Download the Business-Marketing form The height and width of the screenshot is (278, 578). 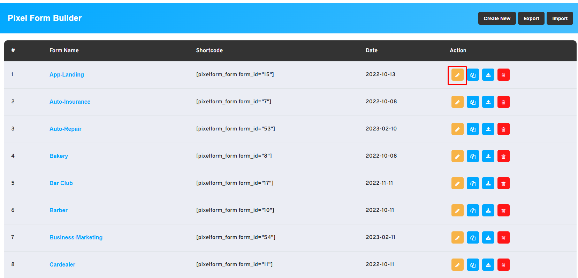488,238
